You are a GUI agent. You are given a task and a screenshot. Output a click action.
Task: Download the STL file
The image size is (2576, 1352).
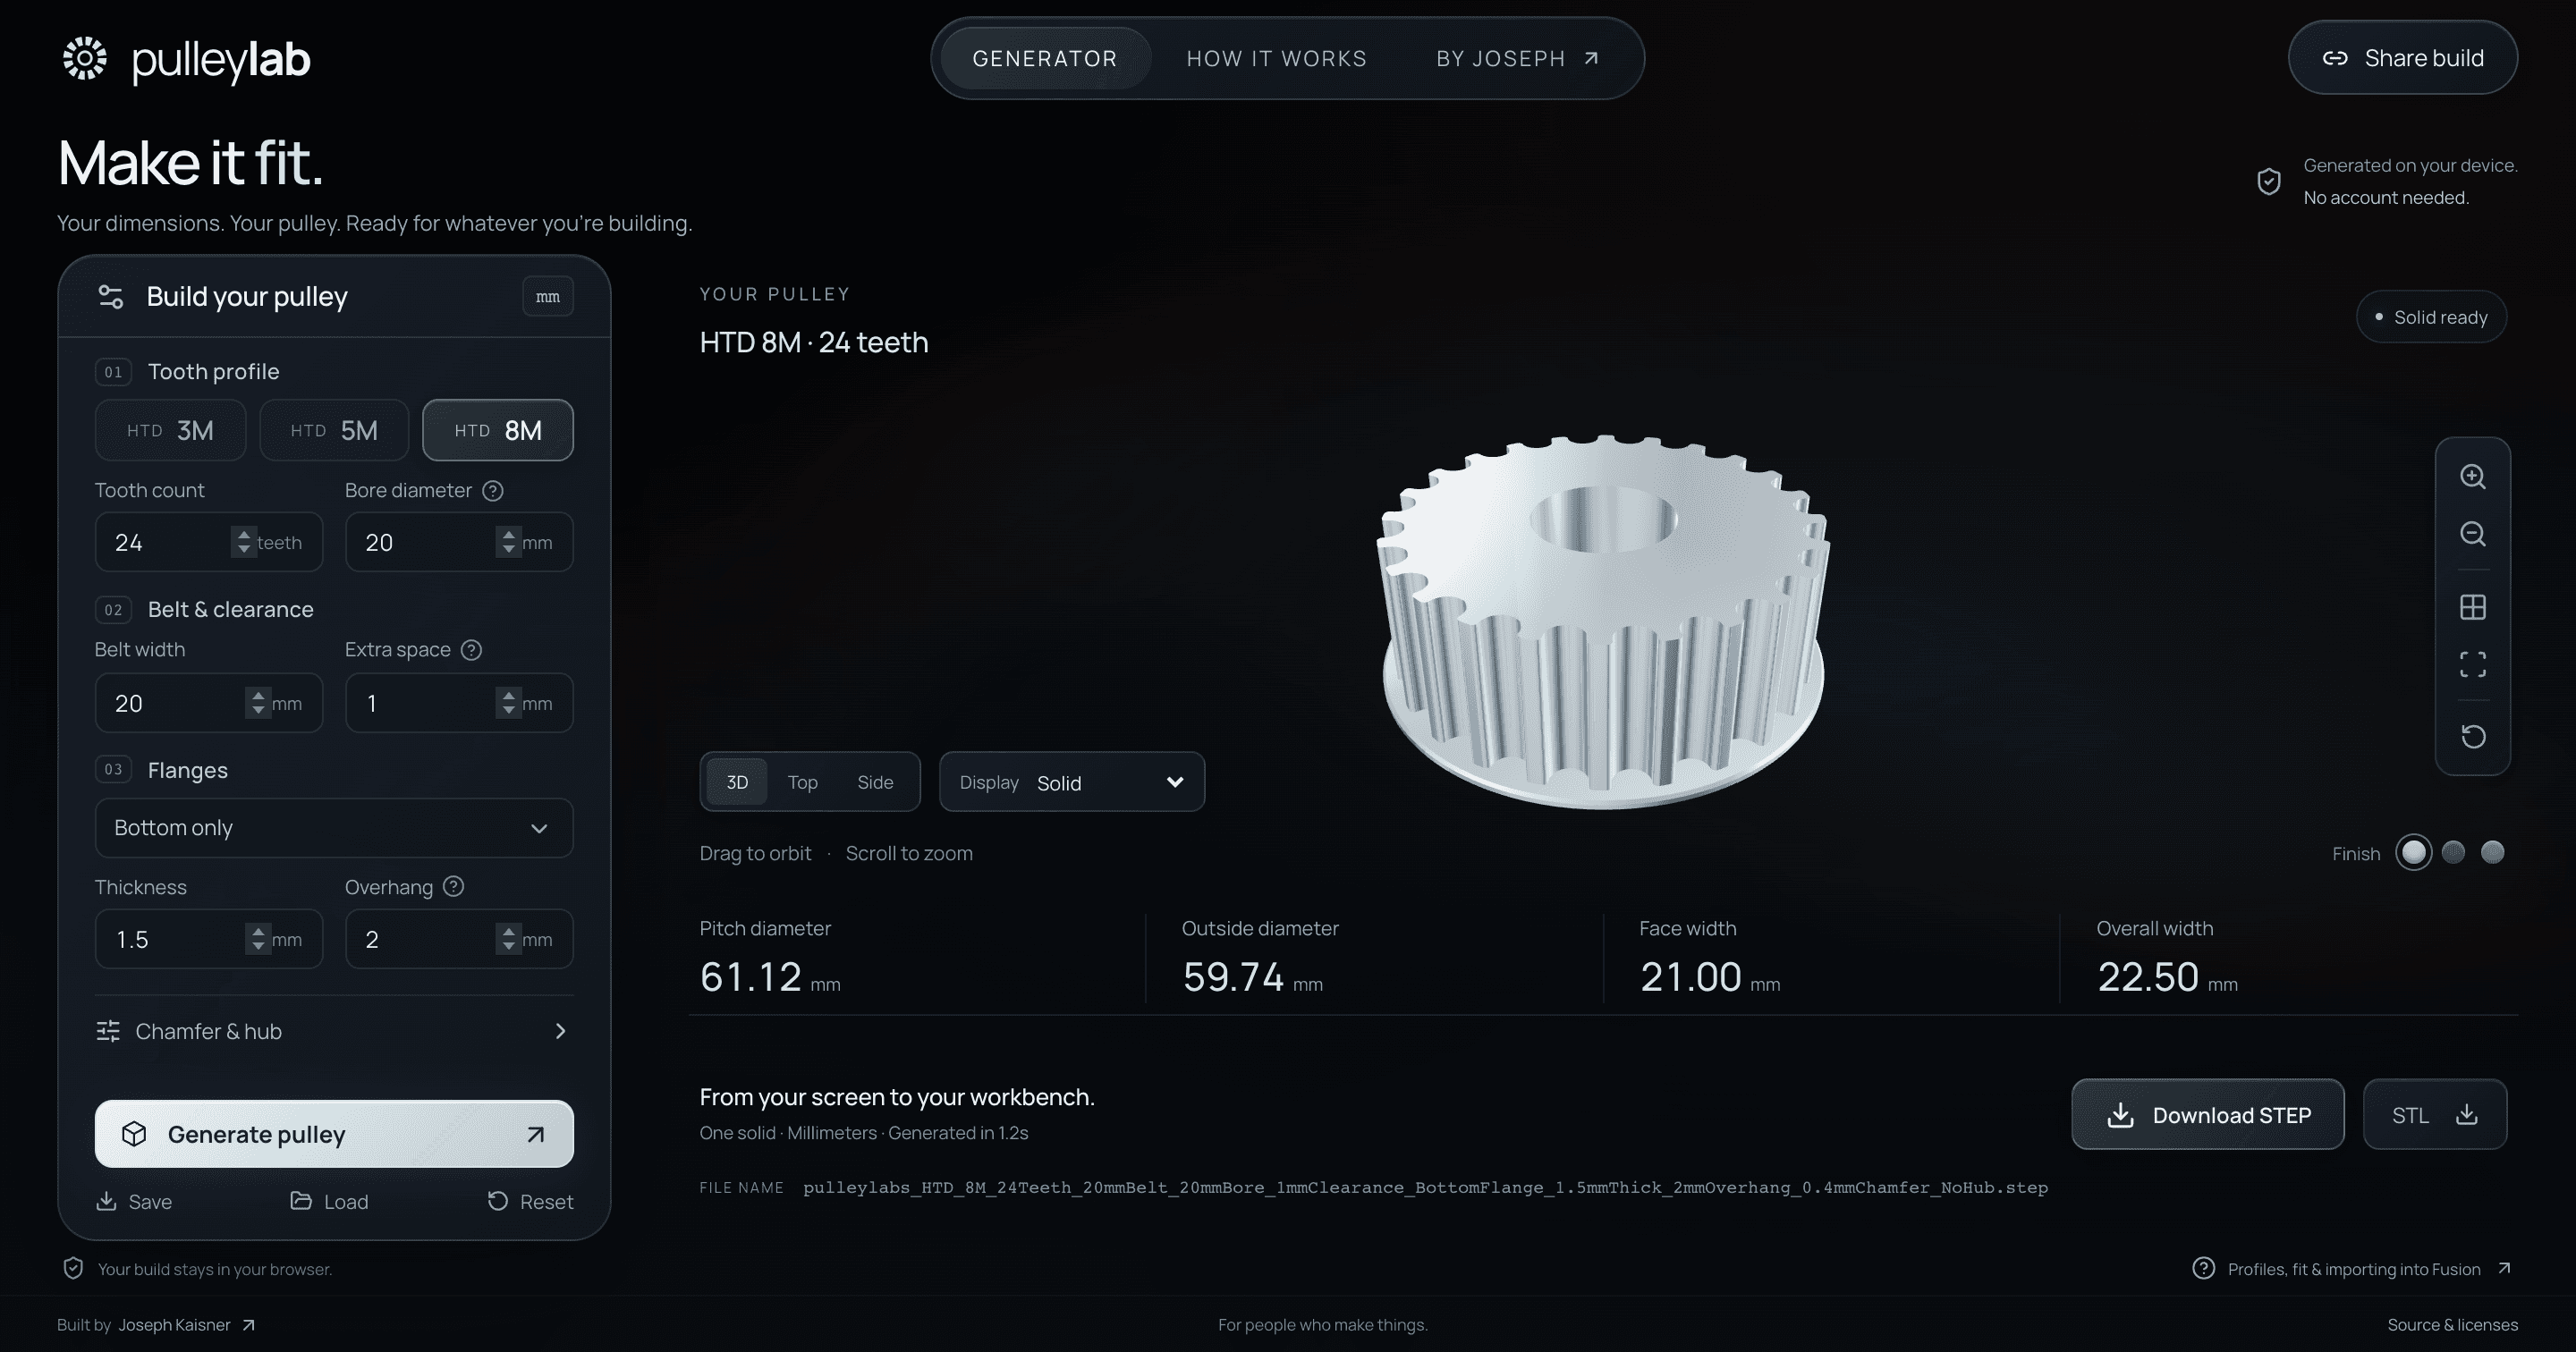coord(2434,1114)
